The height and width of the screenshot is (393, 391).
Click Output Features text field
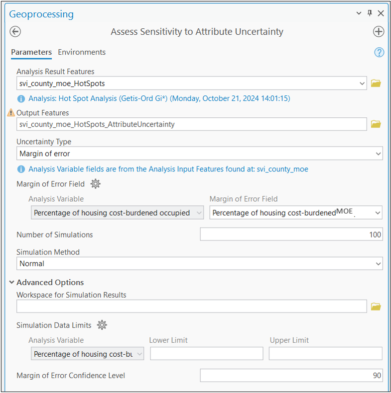[191, 124]
